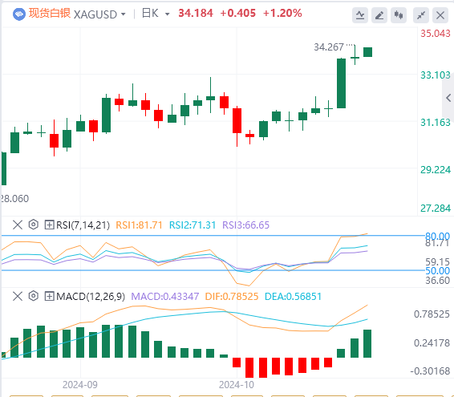Open the XAGUSD symbol dropdown
The height and width of the screenshot is (397, 454).
100,14
